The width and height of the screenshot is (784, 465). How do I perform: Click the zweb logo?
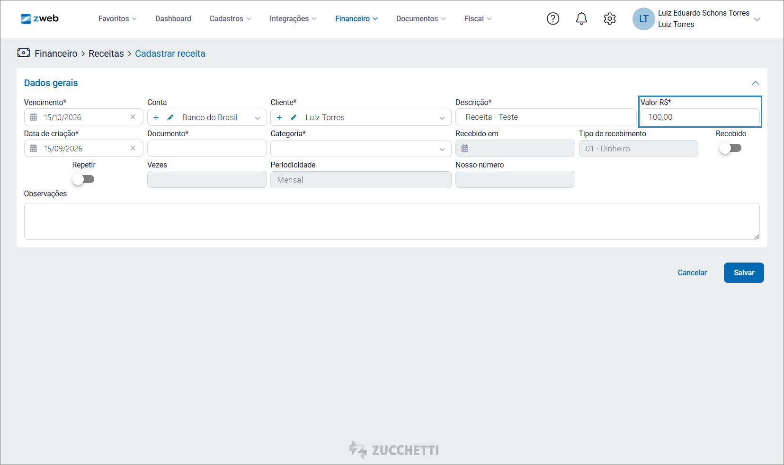click(x=40, y=18)
